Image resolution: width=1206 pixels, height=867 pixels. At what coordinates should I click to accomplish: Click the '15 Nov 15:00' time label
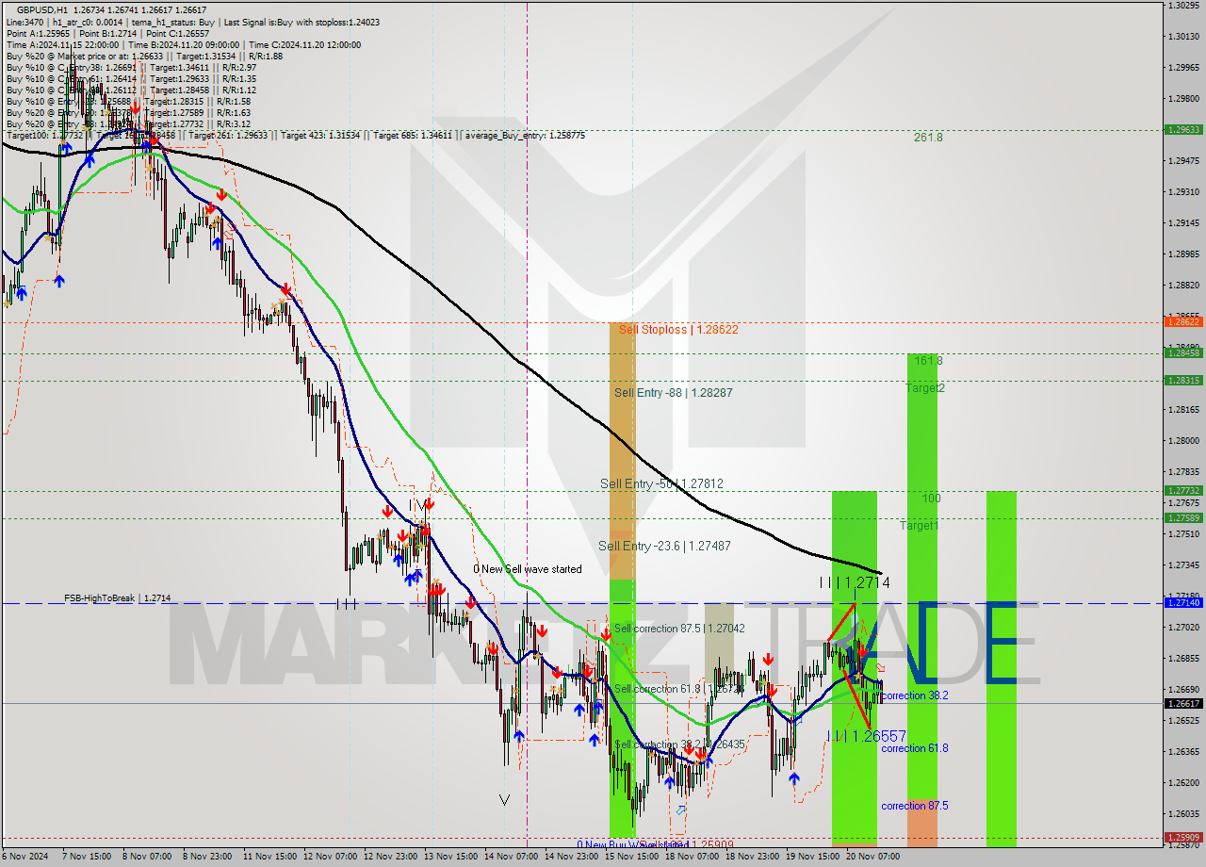pos(631,858)
